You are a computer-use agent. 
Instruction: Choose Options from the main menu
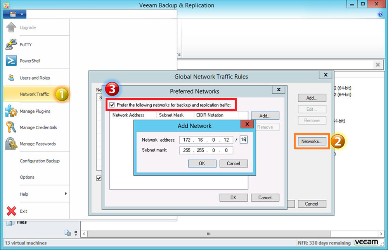click(27, 177)
